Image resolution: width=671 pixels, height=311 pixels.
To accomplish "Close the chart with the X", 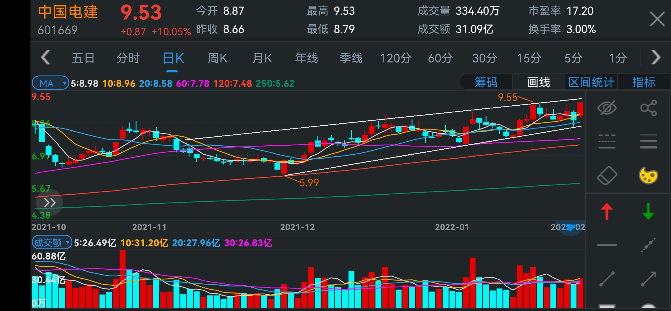I will point(657,19).
